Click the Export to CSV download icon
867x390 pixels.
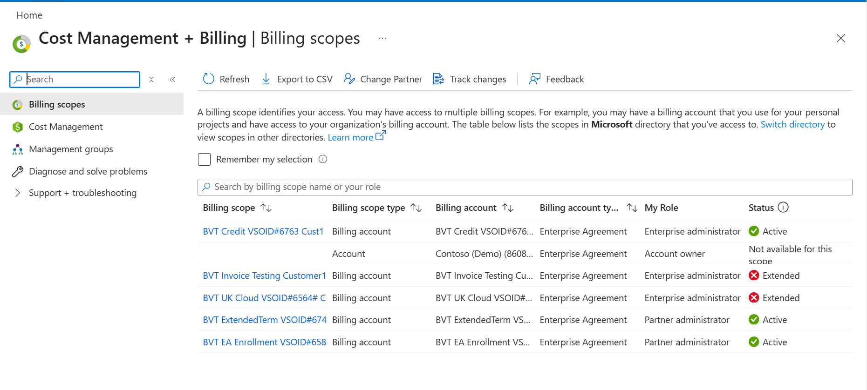point(266,79)
